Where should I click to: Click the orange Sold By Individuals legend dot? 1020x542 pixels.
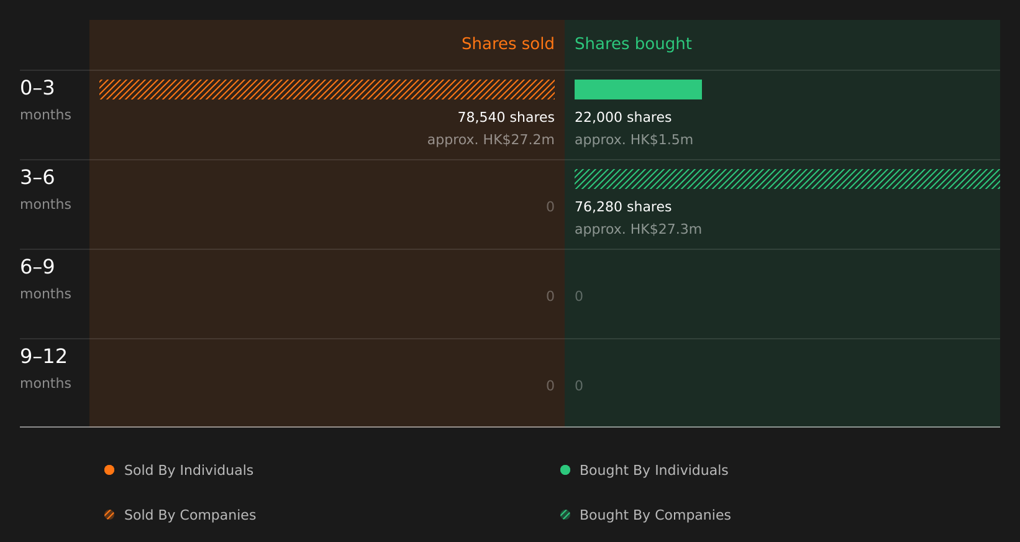pos(109,470)
